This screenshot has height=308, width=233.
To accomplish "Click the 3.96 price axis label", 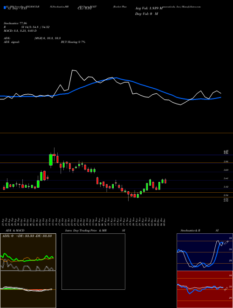I will 226,161.
